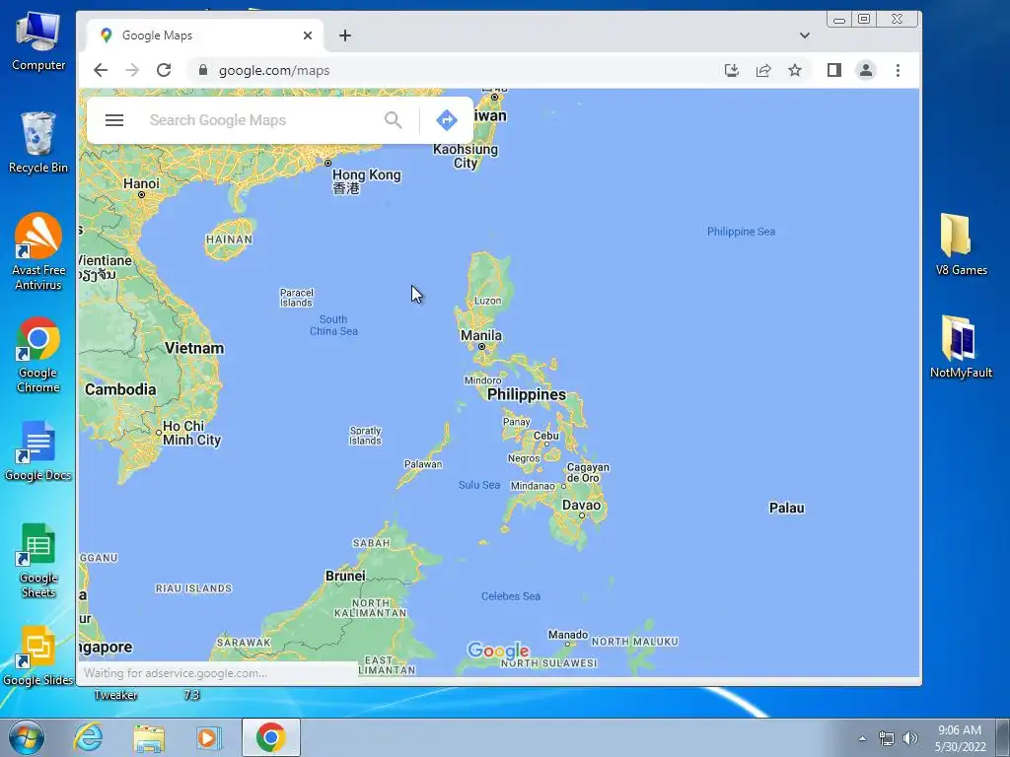Click the Sulu Sea label

(x=479, y=485)
